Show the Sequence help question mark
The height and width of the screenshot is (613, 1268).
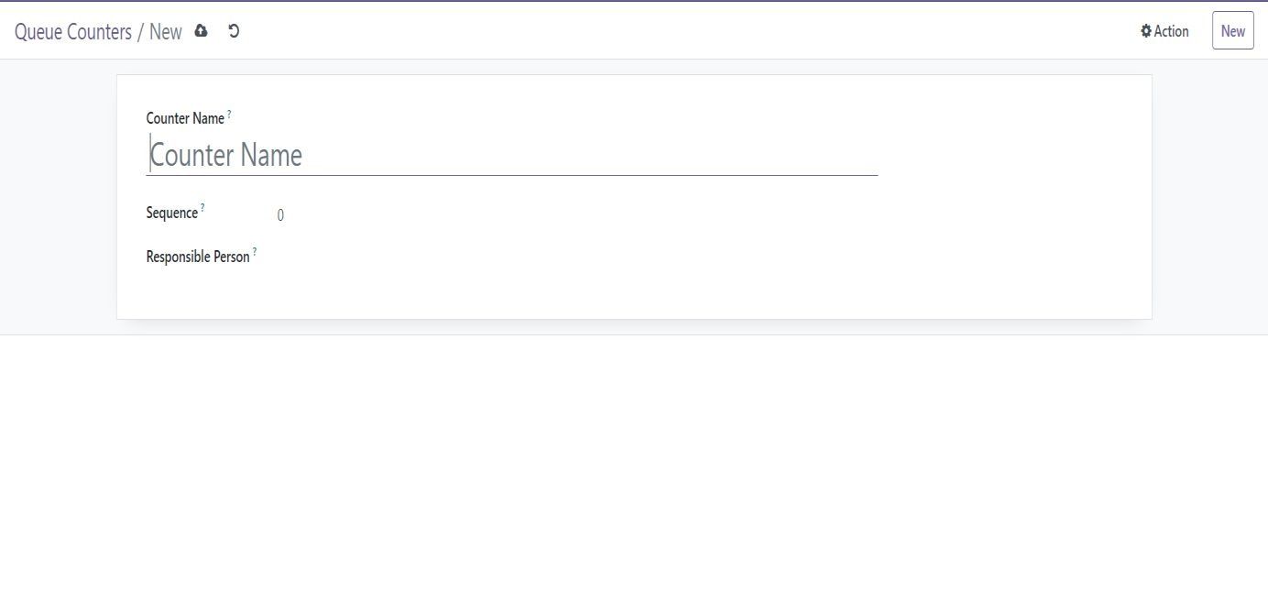pos(202,208)
